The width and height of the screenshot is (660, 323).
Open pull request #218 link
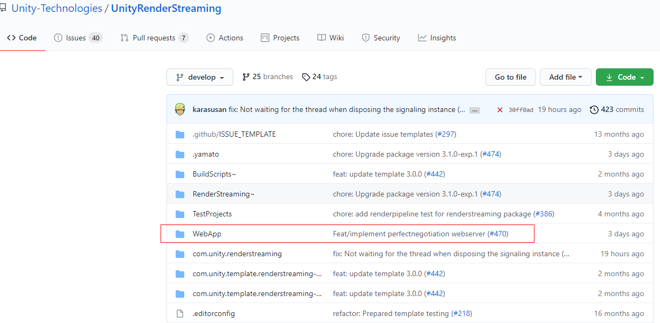462,313
